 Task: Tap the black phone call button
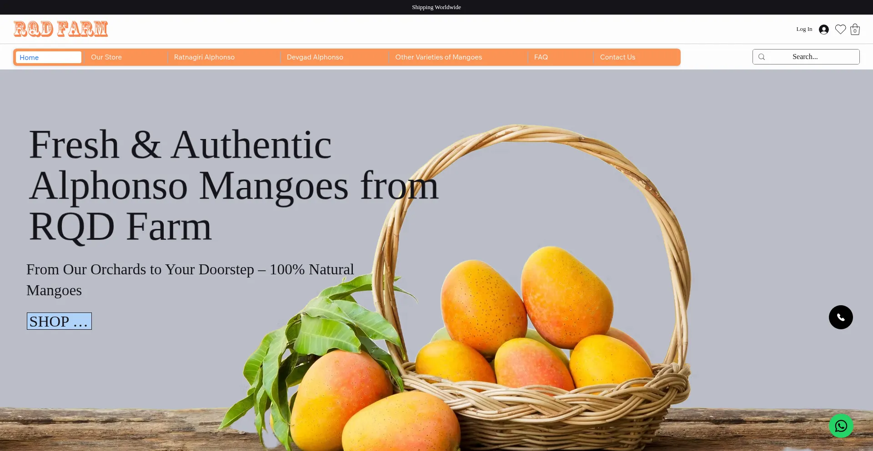click(841, 317)
